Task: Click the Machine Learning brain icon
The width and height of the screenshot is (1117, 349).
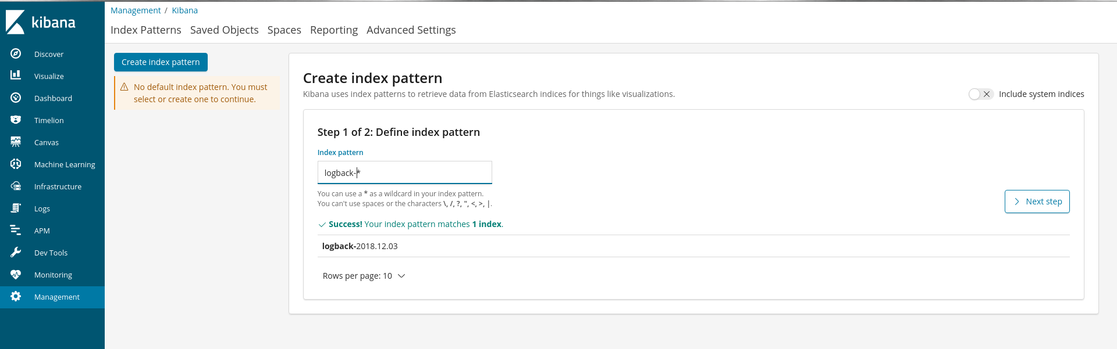Action: point(16,164)
